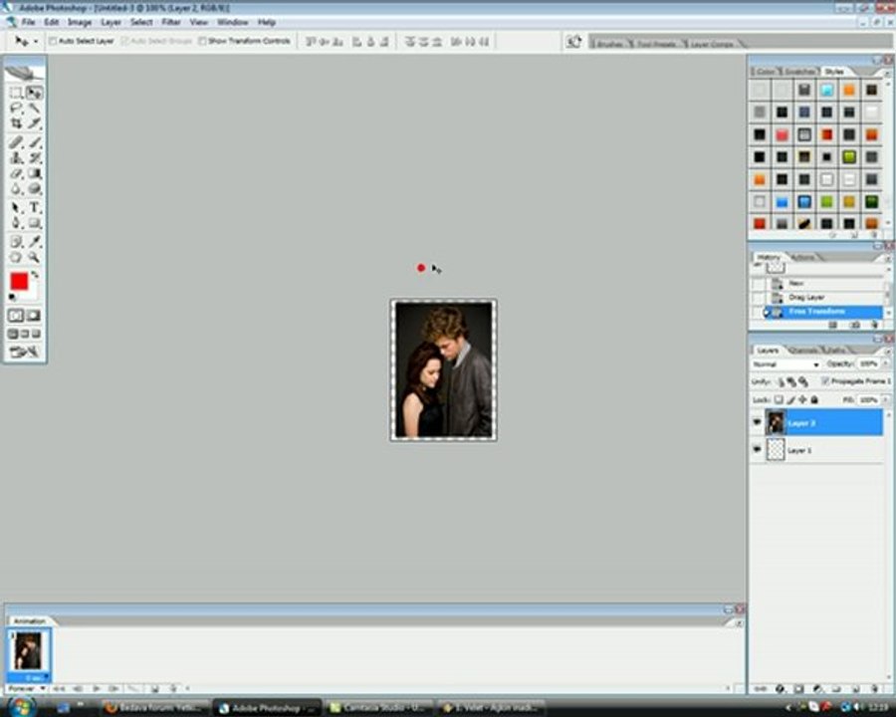The image size is (896, 717).
Task: Open the Window menu
Action: pyautogui.click(x=233, y=22)
